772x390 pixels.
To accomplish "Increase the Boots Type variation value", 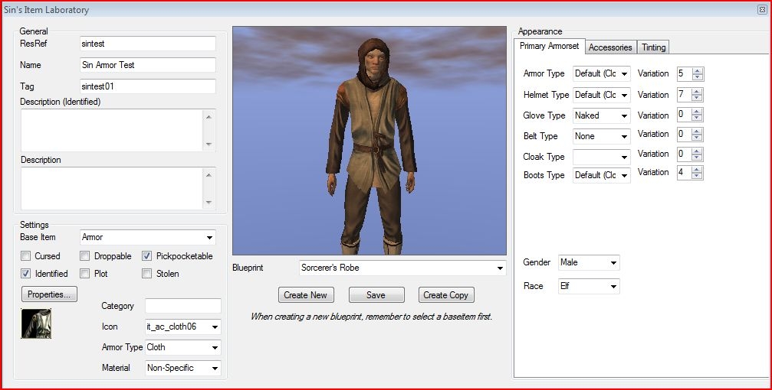I will (697, 169).
